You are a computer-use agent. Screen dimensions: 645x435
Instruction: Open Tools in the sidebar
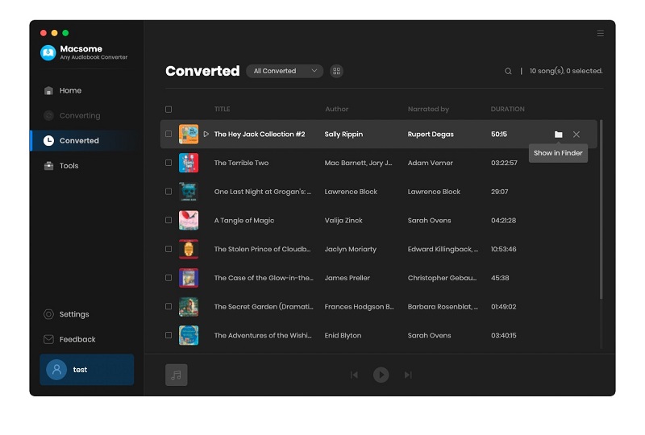tap(84, 166)
